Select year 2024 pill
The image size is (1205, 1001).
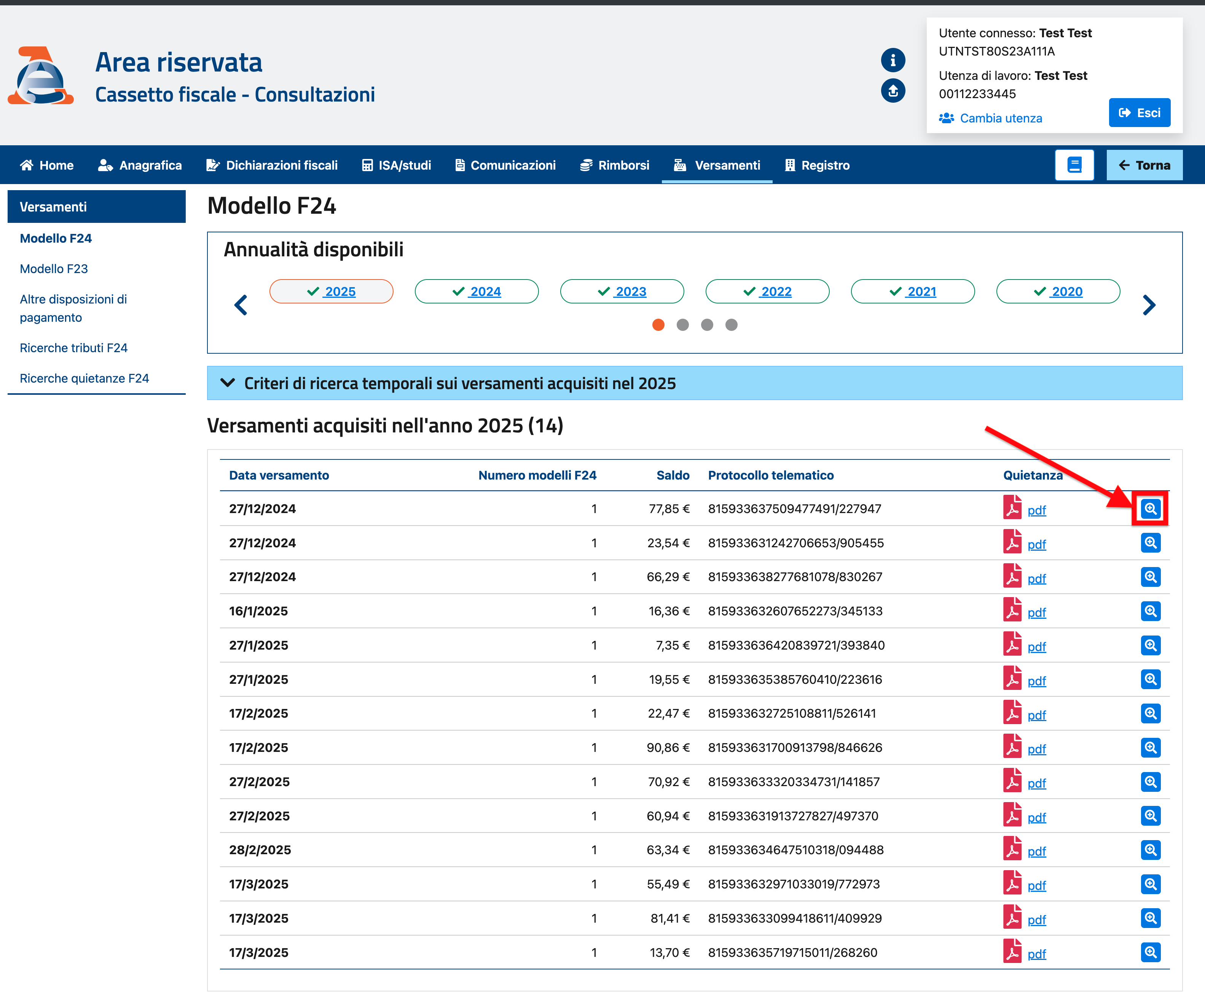[x=477, y=291]
